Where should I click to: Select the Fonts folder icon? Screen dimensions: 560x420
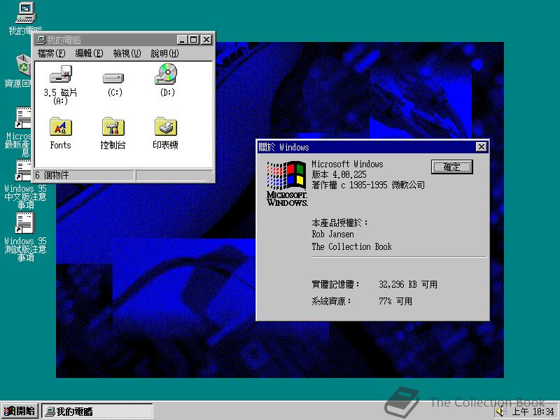click(61, 127)
